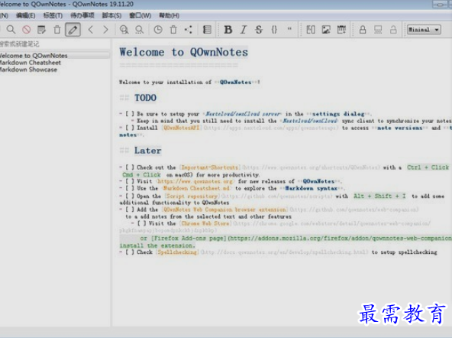This screenshot has height=338, width=452.
Task: Go forward with right arrow icon
Action: point(105,30)
